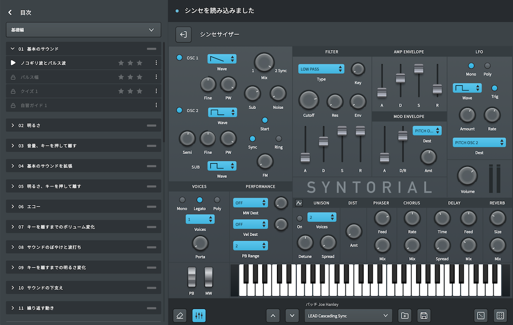513x325 pixels.
Task: Toggle oscillator Sync button
Action: (x=252, y=138)
